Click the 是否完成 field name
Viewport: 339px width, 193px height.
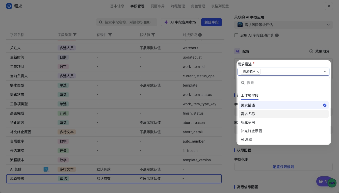[17, 113]
